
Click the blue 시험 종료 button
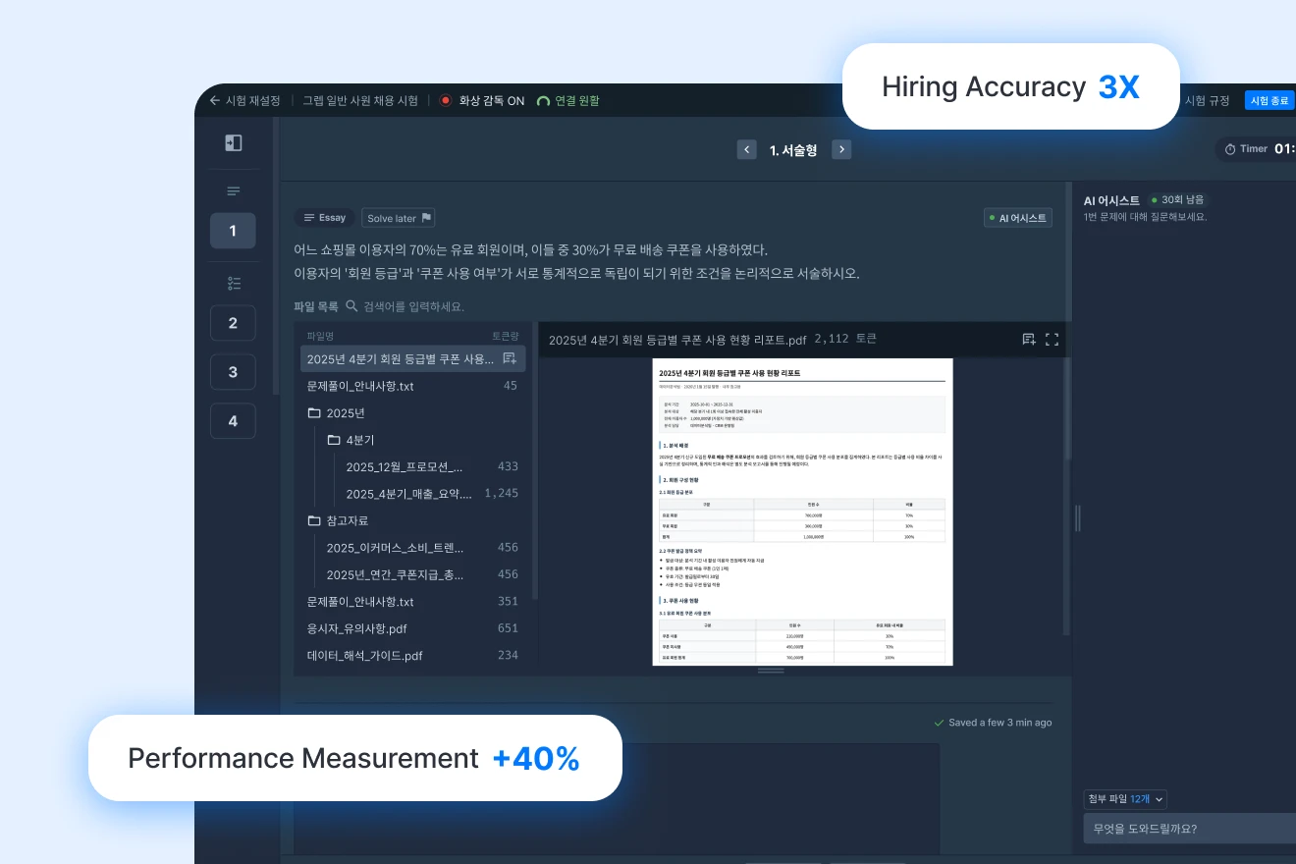click(x=1269, y=100)
